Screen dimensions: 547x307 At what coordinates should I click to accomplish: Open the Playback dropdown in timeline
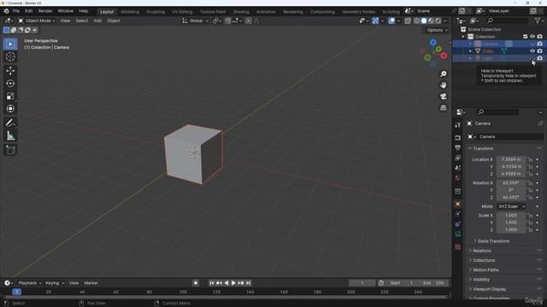point(30,283)
